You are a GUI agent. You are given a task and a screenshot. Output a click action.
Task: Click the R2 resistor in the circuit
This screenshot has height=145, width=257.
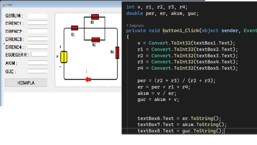point(96,40)
